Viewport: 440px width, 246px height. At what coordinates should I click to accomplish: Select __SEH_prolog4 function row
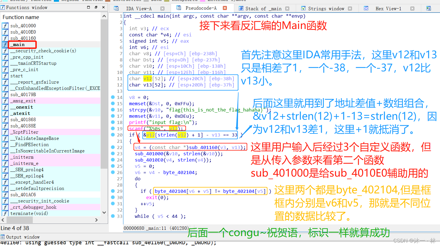(x=51, y=170)
